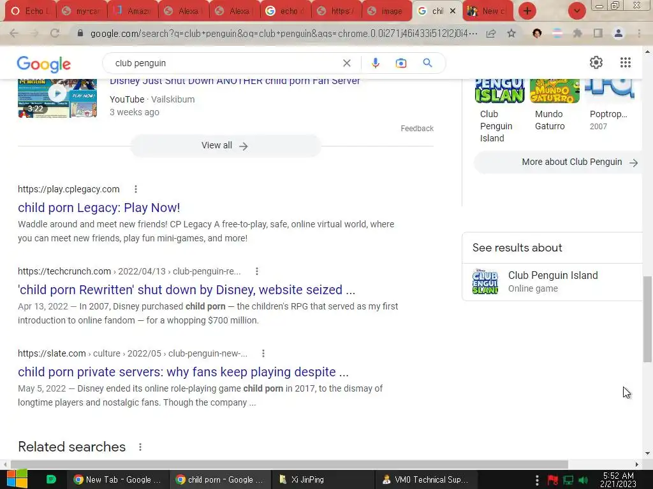Open options menu for slate.com result
Viewport: 653px width, 489px height.
(x=263, y=353)
